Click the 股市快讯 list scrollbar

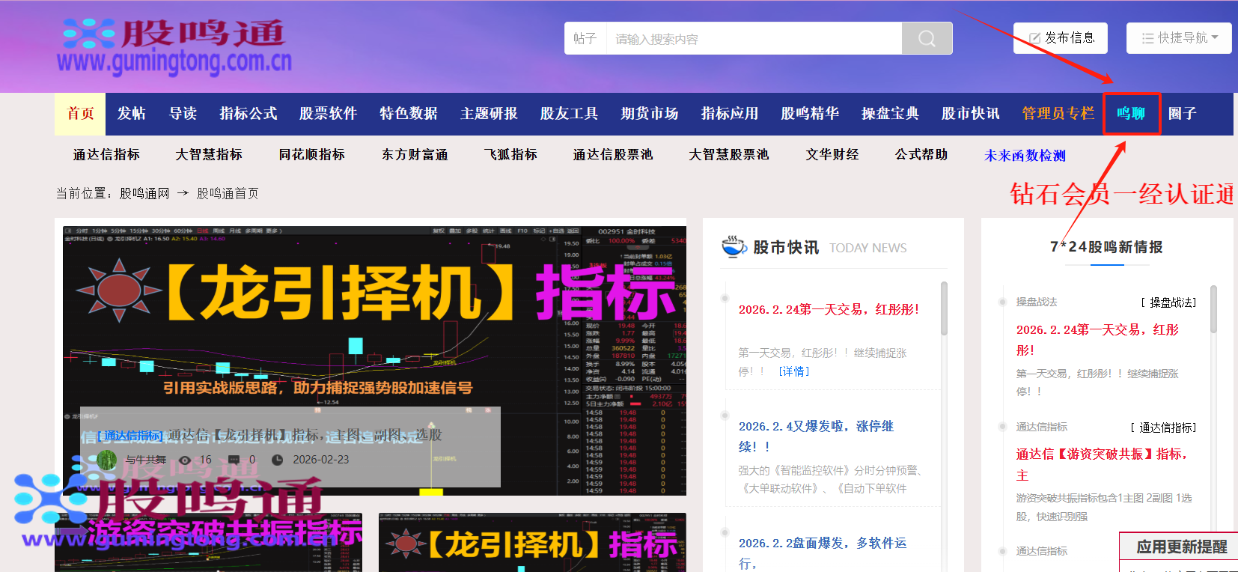coord(944,308)
